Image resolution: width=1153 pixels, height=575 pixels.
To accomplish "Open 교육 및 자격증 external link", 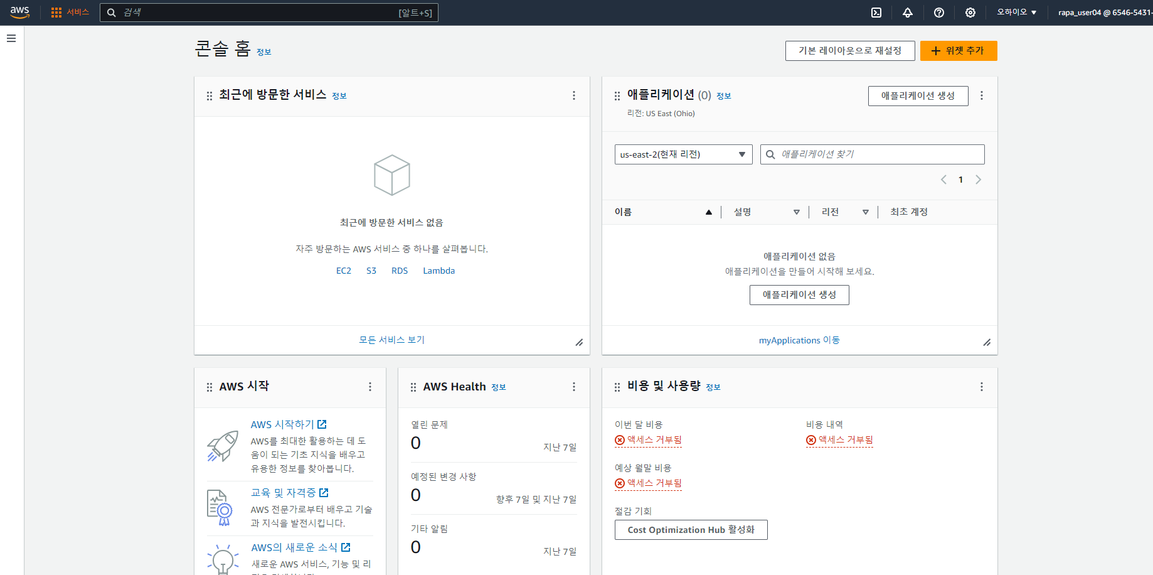I will point(290,493).
